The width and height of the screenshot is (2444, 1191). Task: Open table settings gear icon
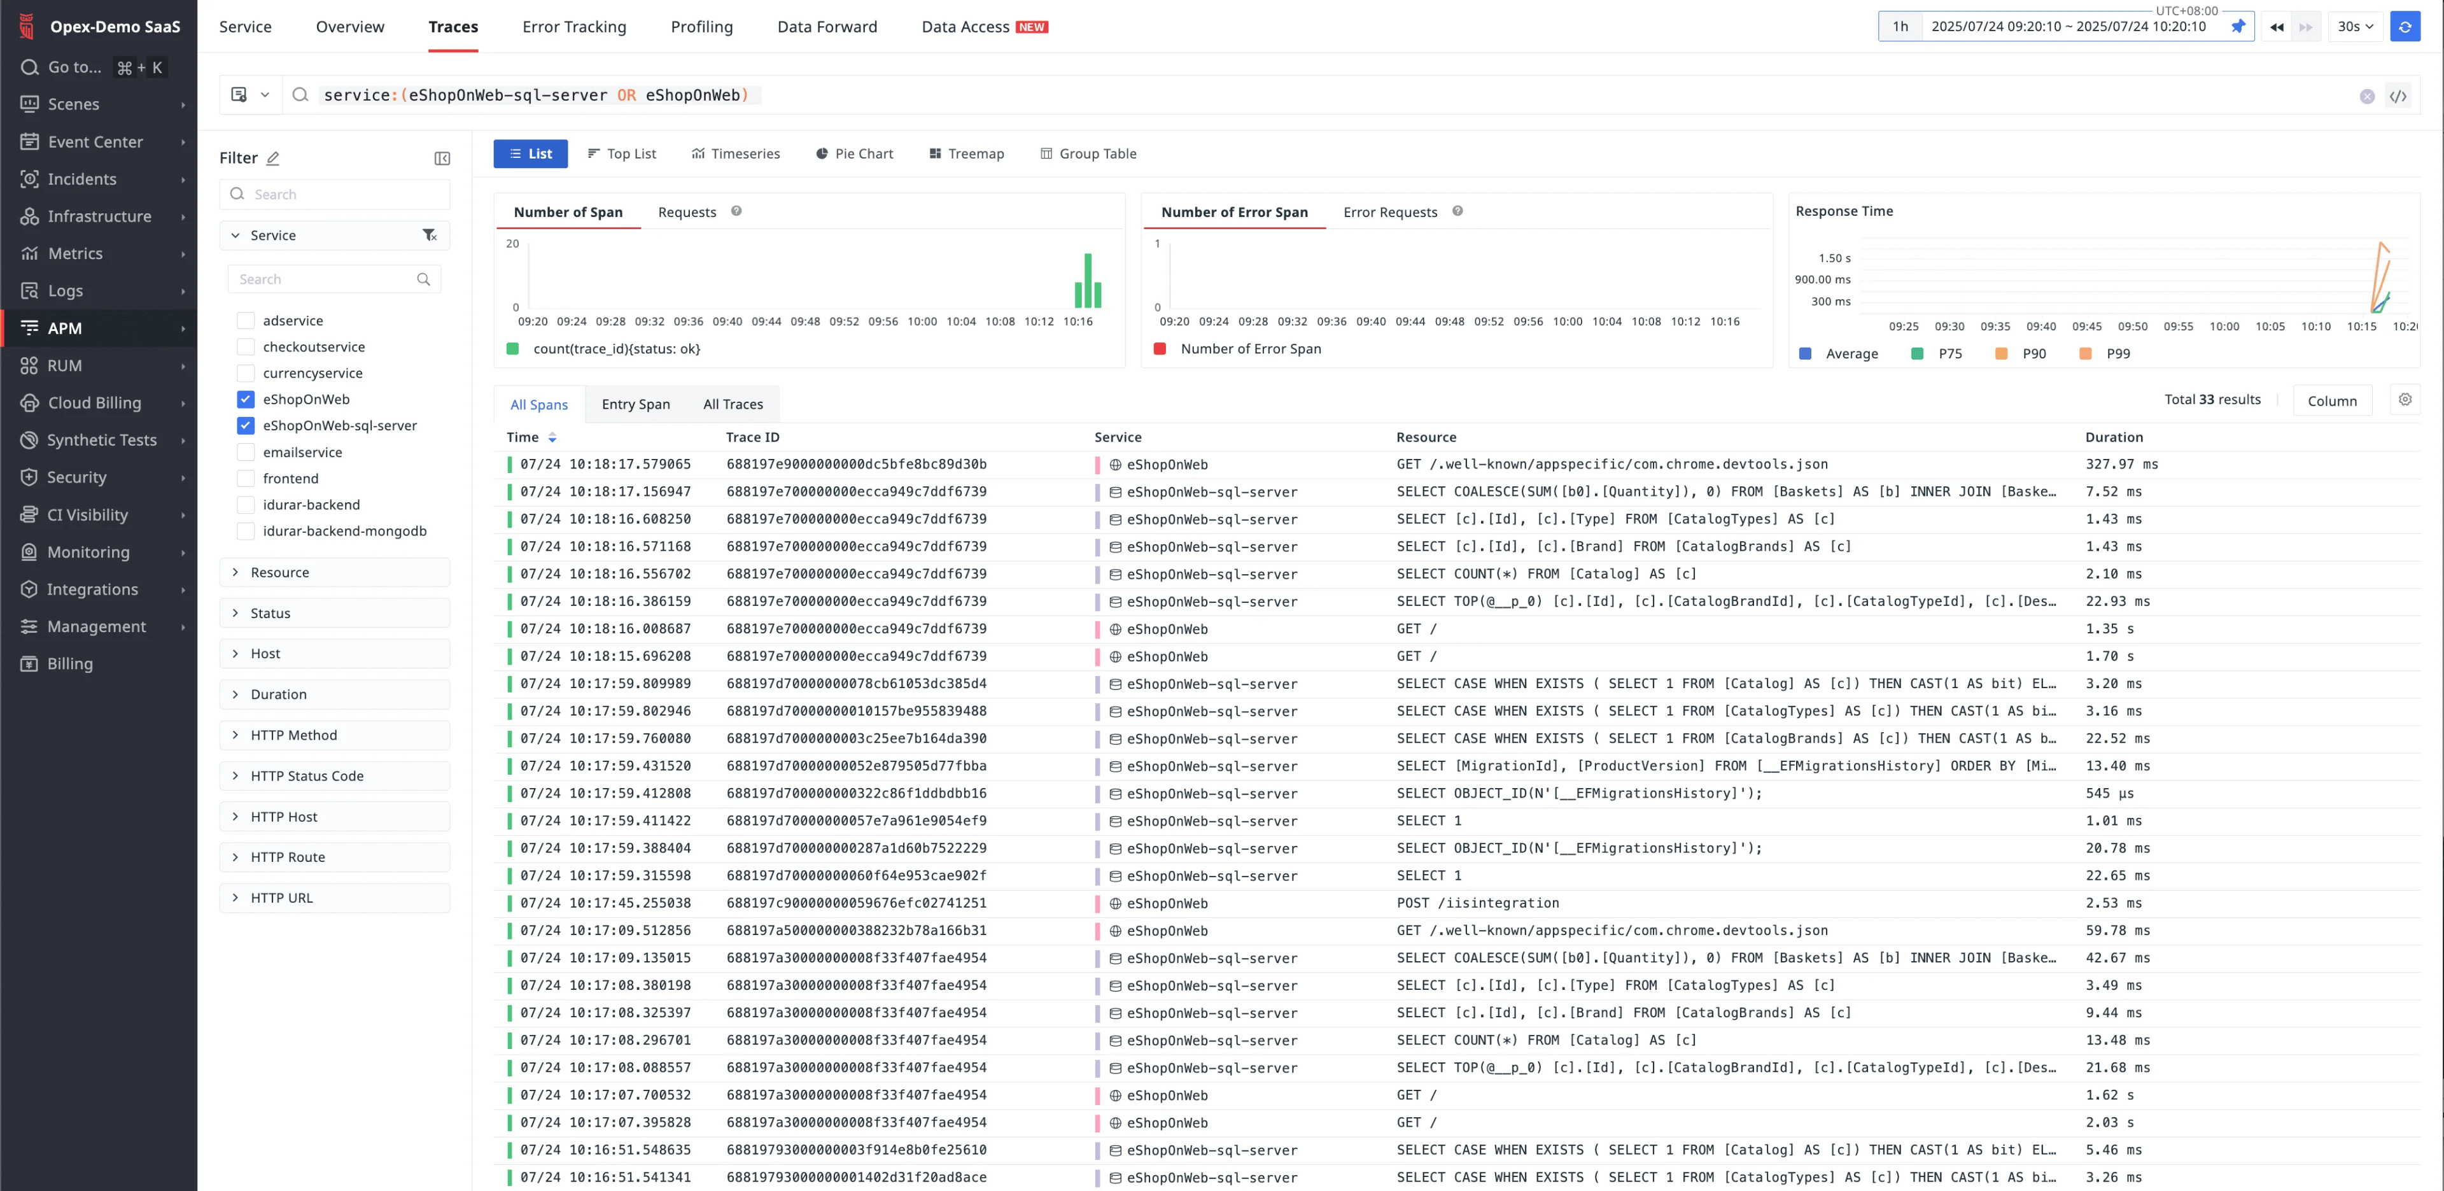(x=2405, y=400)
